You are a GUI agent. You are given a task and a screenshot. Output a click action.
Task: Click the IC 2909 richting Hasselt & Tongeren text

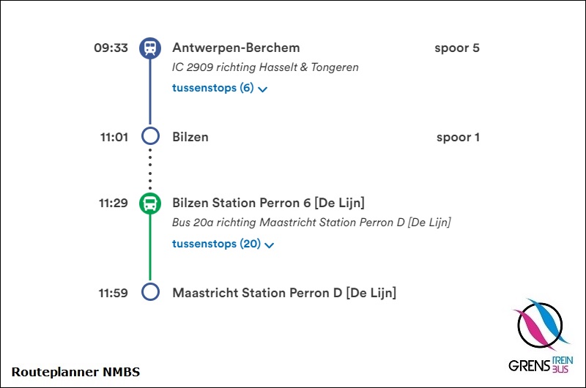pyautogui.click(x=265, y=67)
